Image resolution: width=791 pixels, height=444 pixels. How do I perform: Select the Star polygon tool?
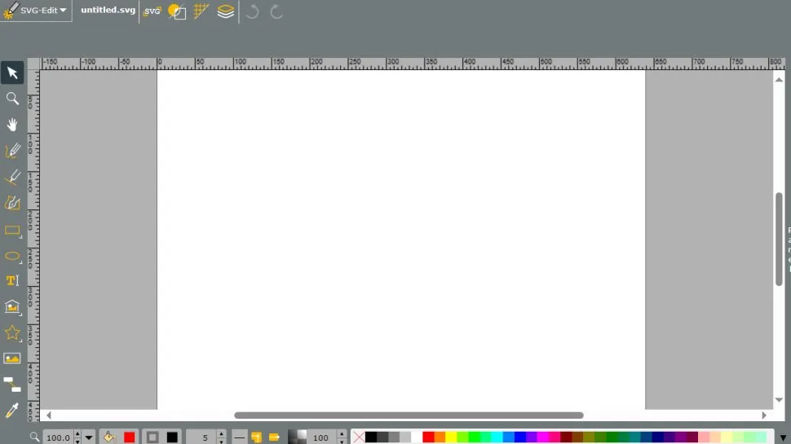tap(12, 332)
